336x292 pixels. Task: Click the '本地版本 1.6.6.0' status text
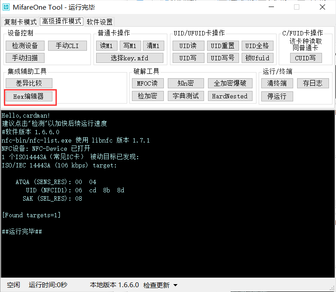(114, 285)
